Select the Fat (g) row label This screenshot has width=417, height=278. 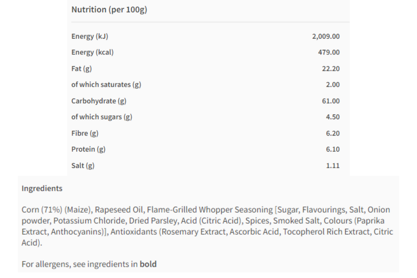[82, 68]
